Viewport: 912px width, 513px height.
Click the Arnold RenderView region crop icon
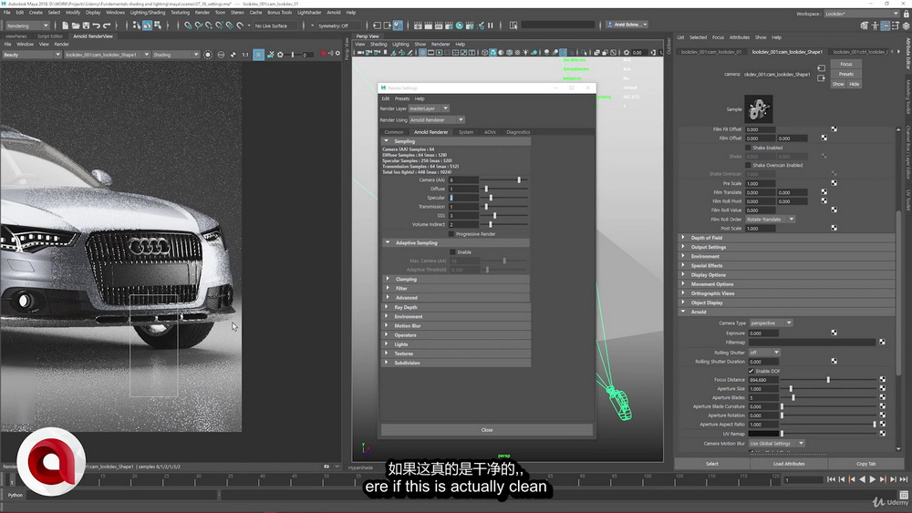[x=258, y=54]
